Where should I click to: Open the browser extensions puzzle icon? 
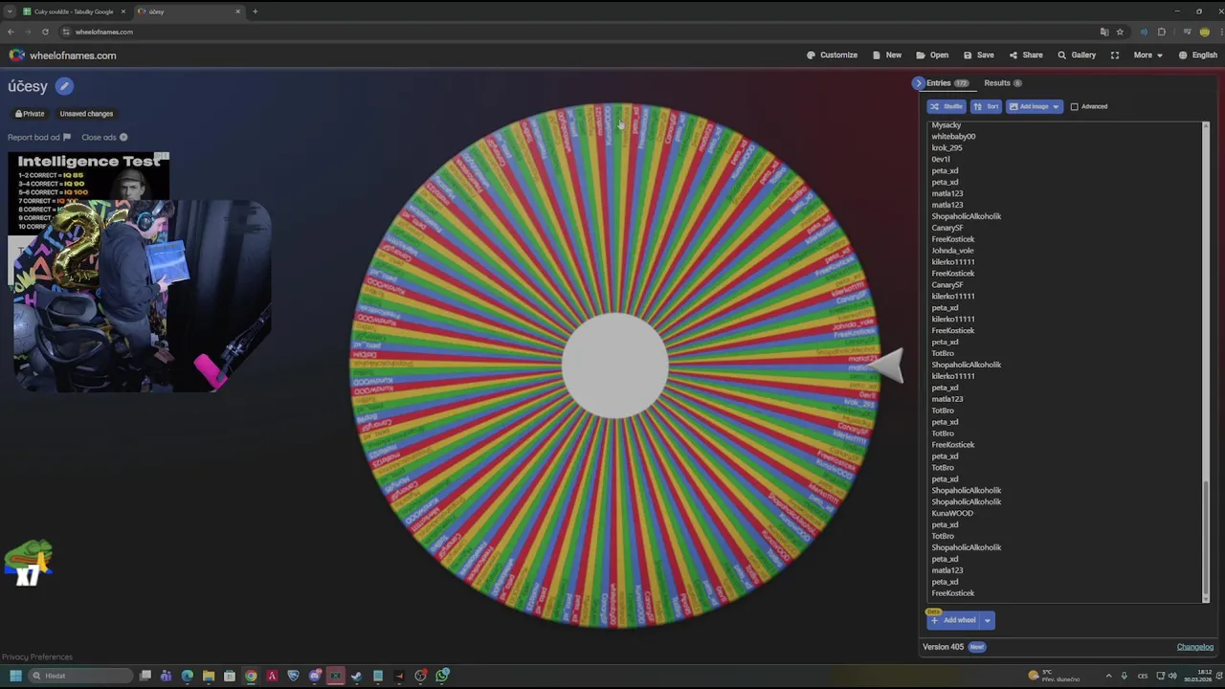(1162, 32)
